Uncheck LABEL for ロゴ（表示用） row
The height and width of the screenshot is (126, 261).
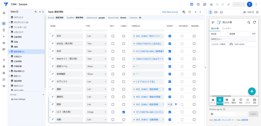[124, 112]
